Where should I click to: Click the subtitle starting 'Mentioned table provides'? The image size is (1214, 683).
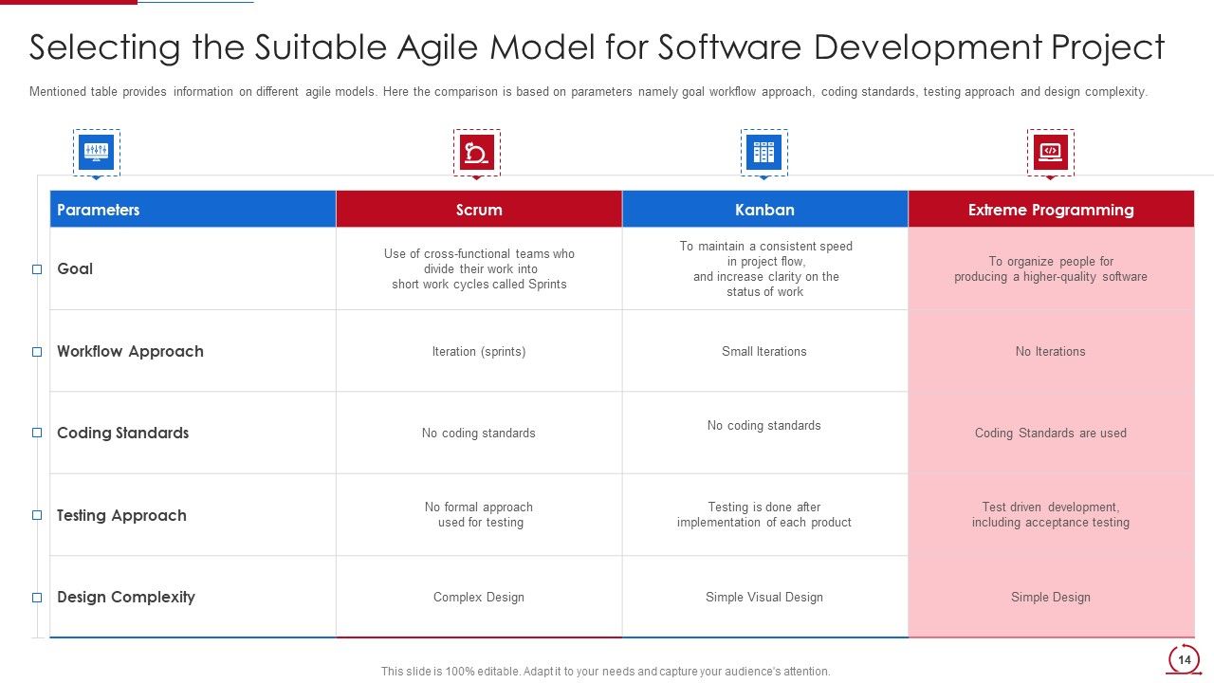click(x=588, y=92)
